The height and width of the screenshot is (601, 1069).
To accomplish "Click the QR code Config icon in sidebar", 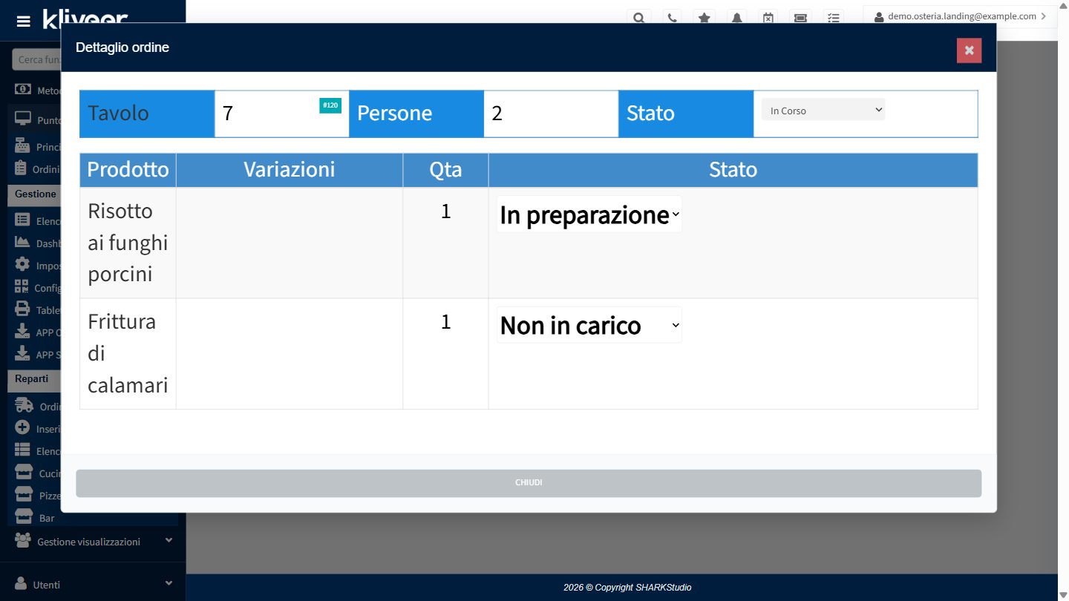I will click(x=22, y=287).
